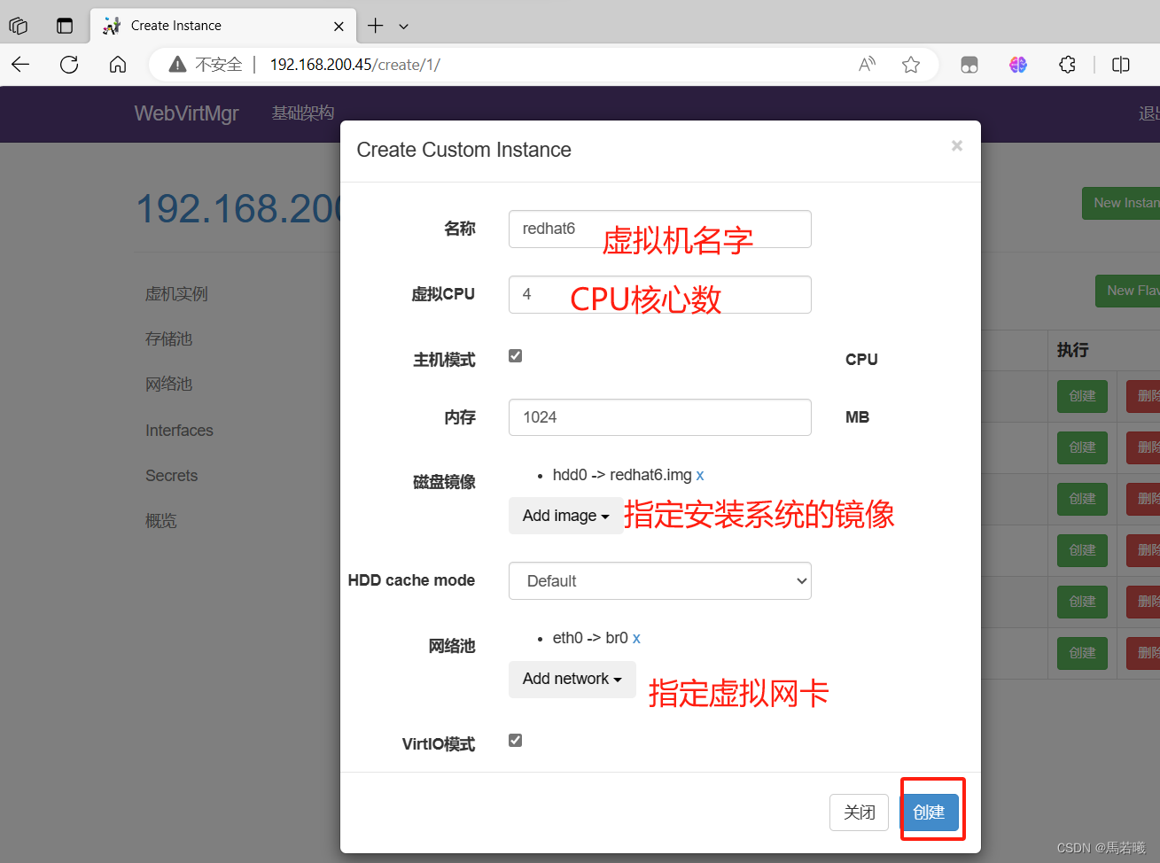The image size is (1160, 863).
Task: Click the browser back arrow
Action: [20, 65]
